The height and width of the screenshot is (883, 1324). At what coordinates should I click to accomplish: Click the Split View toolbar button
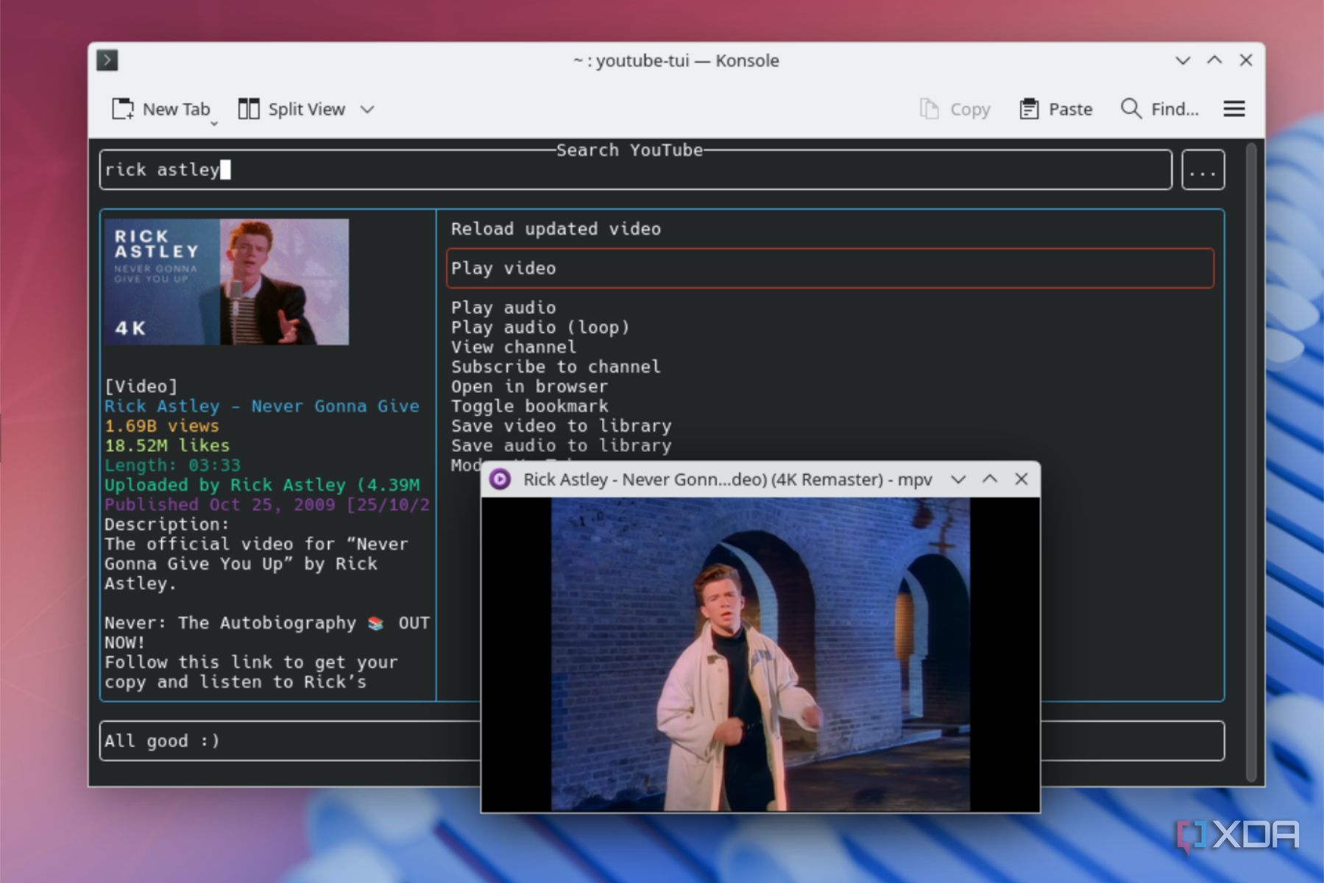[x=291, y=109]
